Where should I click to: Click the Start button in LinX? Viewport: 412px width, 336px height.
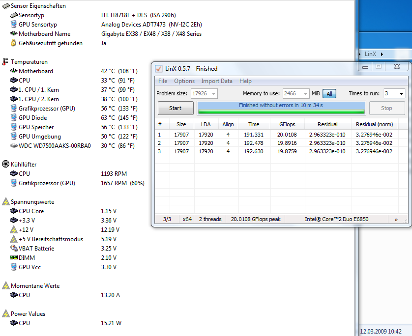(176, 108)
